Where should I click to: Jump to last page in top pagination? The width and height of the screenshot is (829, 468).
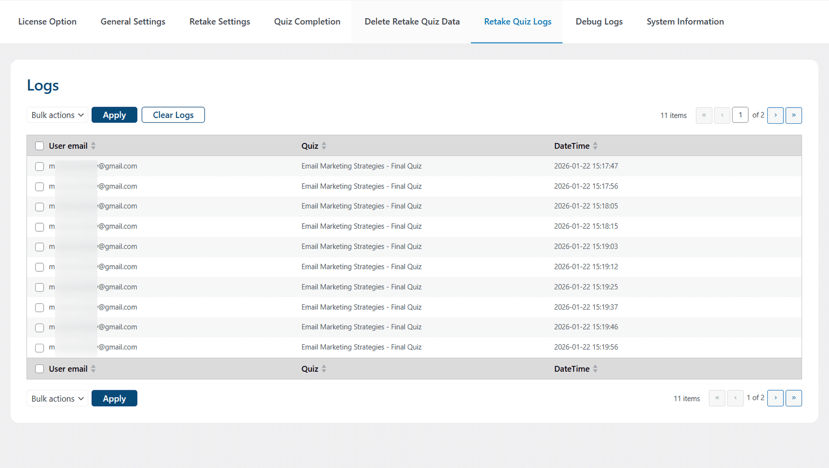(794, 115)
